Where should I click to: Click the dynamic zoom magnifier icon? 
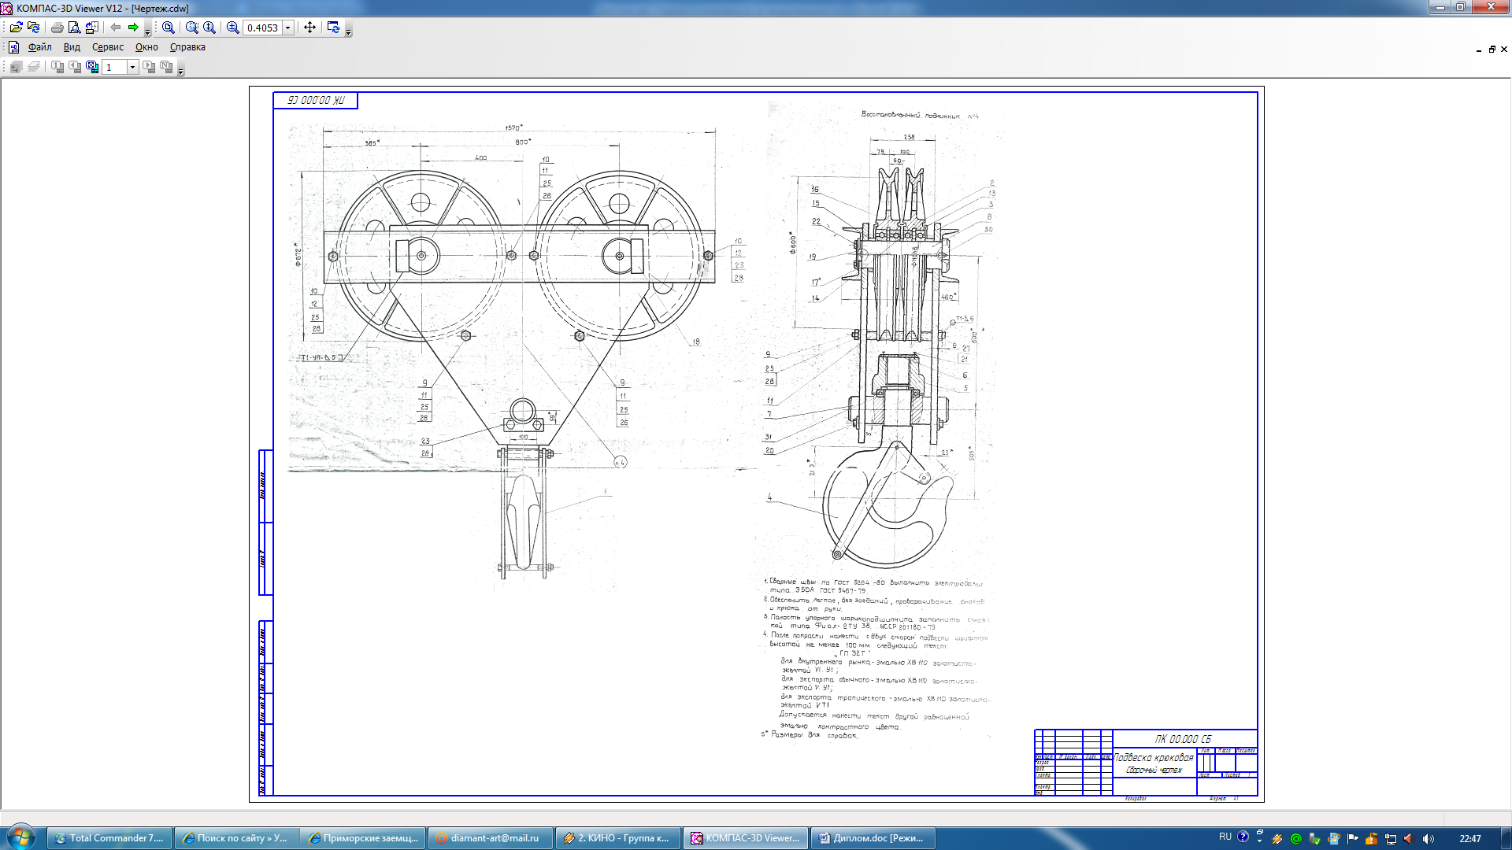(209, 28)
